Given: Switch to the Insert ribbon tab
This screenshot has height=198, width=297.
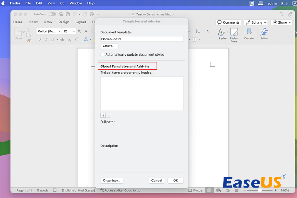Looking at the screenshot, I should tap(33, 22).
